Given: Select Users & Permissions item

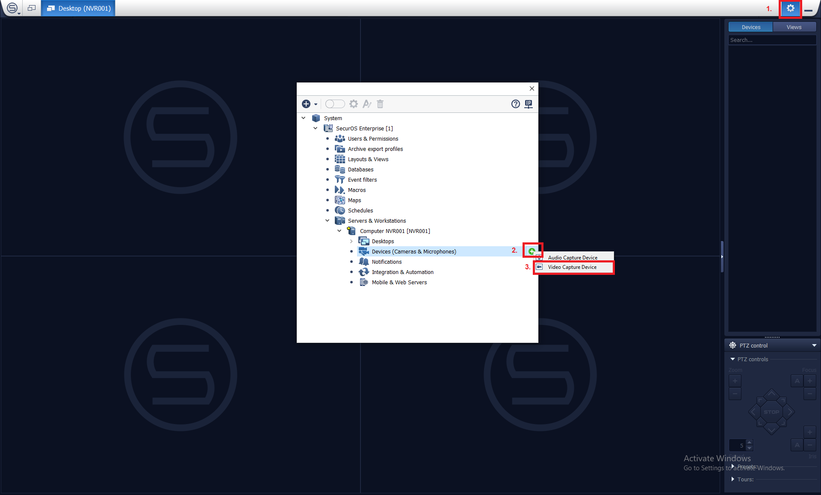Looking at the screenshot, I should (x=372, y=138).
